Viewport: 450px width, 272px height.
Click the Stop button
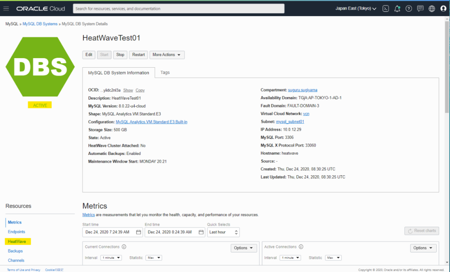click(120, 55)
